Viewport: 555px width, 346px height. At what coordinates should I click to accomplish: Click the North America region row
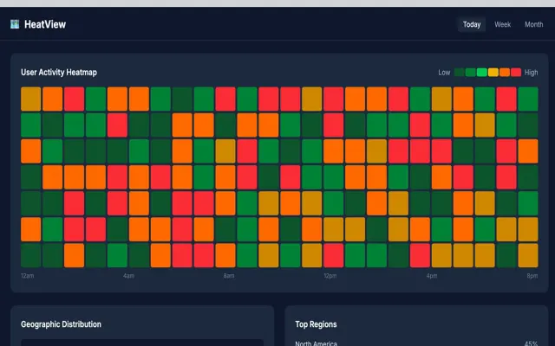[416, 343]
